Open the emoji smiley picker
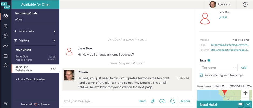253x108 pixels. tap(173, 101)
